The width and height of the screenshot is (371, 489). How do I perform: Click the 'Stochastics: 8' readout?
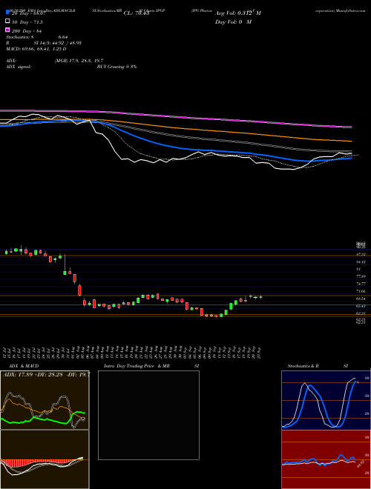22,37
